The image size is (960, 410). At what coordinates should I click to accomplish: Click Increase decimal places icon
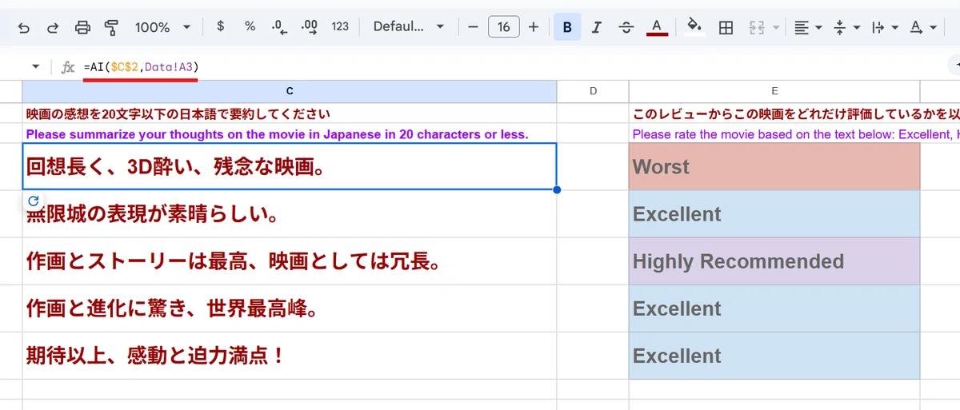[309, 26]
